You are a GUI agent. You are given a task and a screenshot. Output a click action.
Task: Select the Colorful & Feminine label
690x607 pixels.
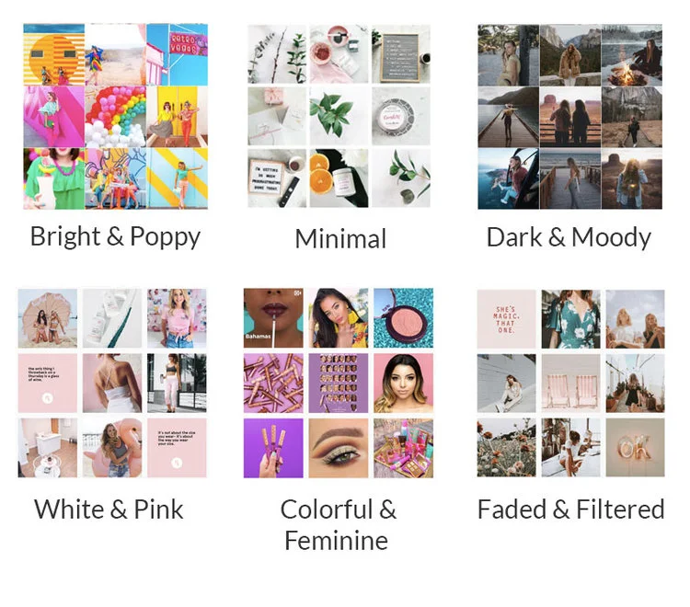[338, 525]
